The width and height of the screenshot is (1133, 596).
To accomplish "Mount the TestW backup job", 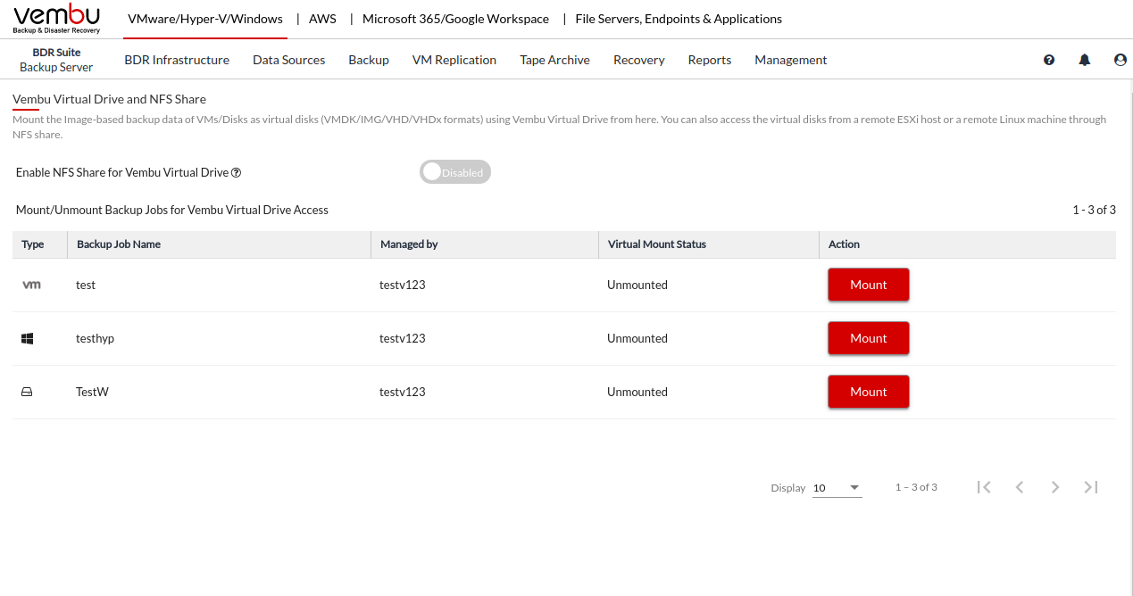I will [x=868, y=392].
